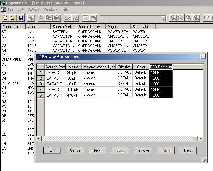Click the BATTERY source part cell
213x171 pixels.
60,32
